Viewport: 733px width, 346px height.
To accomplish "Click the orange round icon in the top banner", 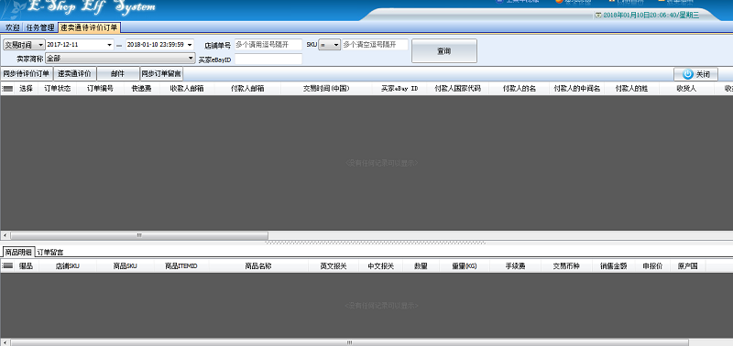I will click(x=559, y=2).
